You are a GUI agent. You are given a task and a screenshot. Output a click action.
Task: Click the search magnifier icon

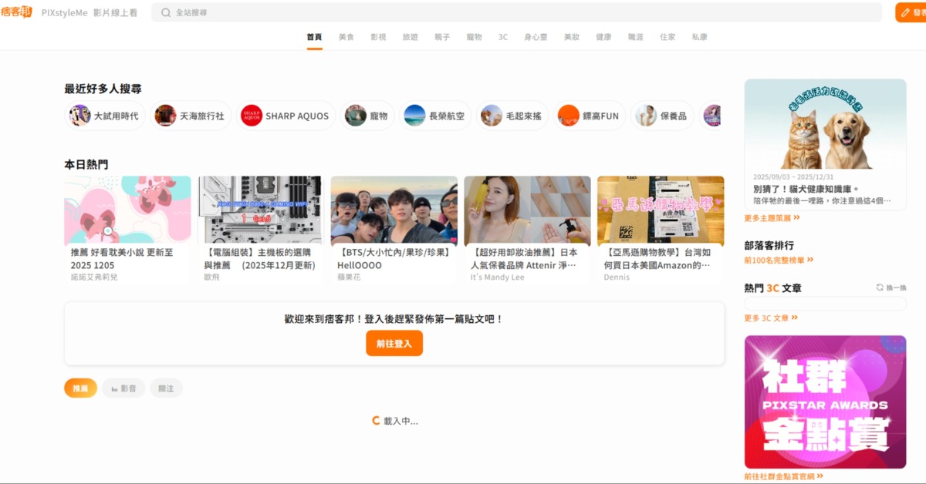point(165,12)
